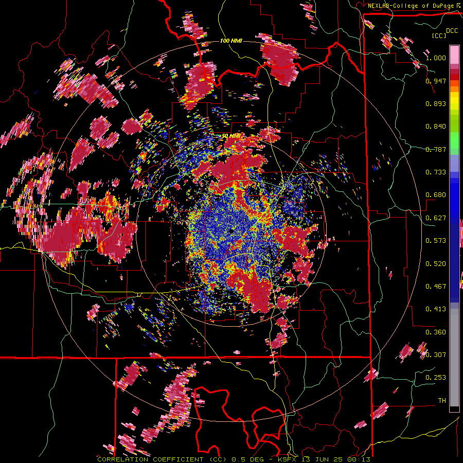Screen dimensions: 463x463
Task: Click the 0.733 scale value
Action: (x=436, y=172)
